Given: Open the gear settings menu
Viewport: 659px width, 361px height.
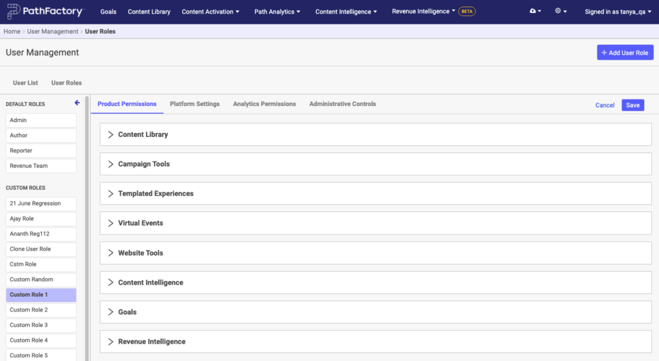Looking at the screenshot, I should (561, 12).
